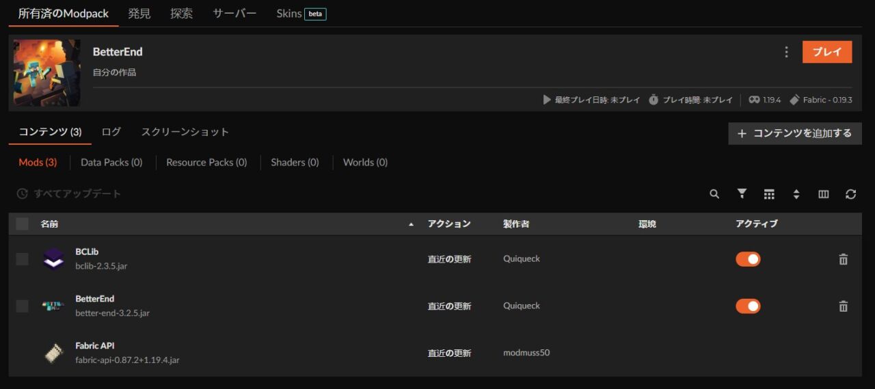Click the BetterEnd modpack thumbnail image
Screen dimensions: 875x389
47,73
